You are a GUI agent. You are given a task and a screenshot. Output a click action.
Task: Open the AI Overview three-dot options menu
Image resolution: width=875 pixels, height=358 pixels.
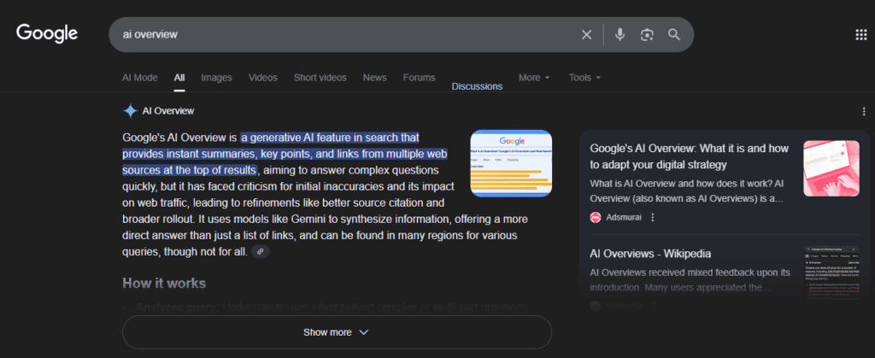(x=864, y=111)
